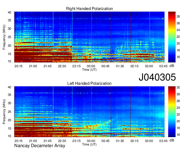Click the 24 dB label on left-handed colorbar

(x=178, y=108)
